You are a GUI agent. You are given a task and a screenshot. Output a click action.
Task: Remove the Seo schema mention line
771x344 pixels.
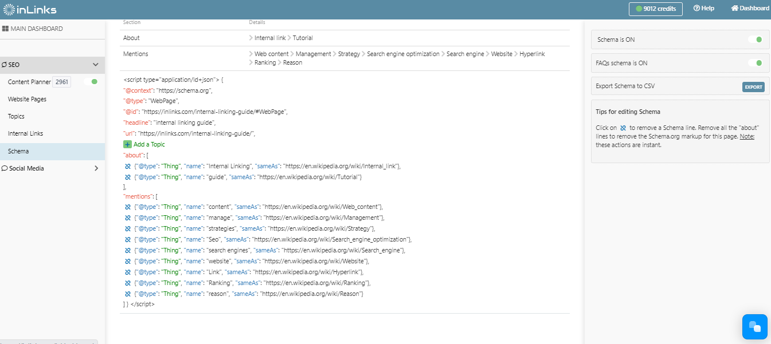pos(128,239)
